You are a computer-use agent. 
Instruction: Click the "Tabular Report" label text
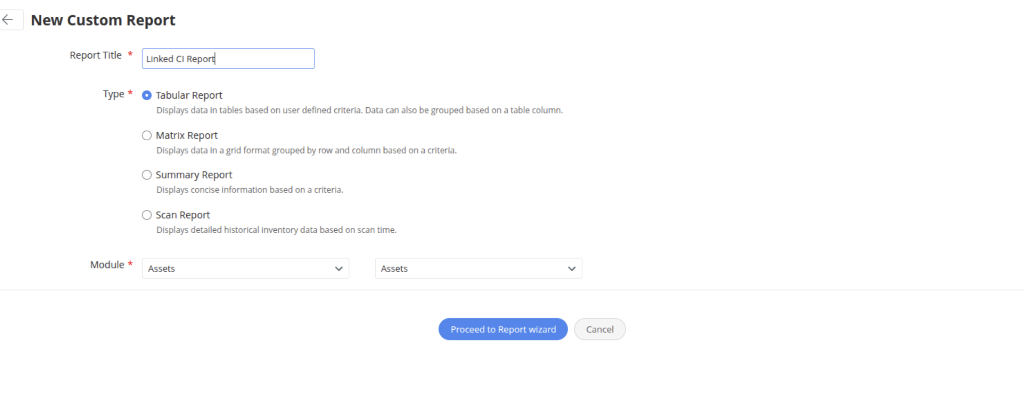tap(189, 95)
